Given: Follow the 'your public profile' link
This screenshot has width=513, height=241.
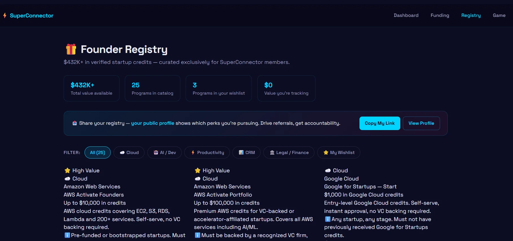Looking at the screenshot, I should 153,123.
